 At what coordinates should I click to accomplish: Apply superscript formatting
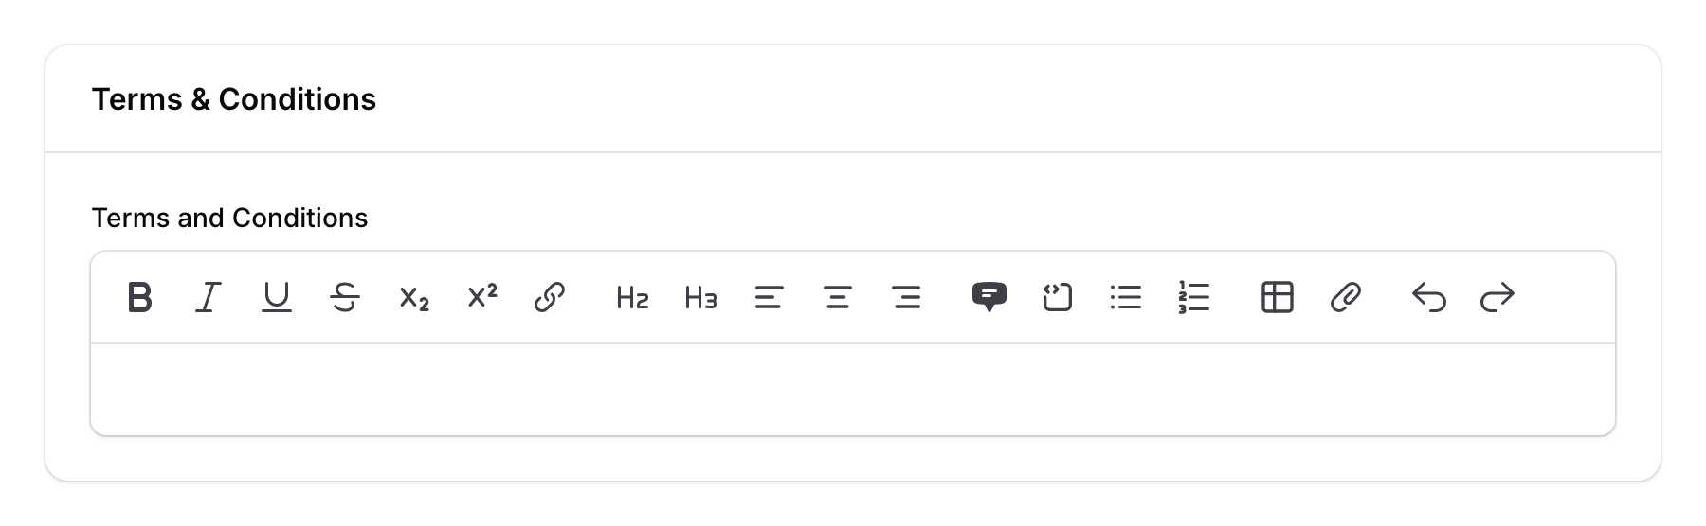(482, 298)
